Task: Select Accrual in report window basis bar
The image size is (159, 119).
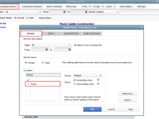Action: point(15,18)
